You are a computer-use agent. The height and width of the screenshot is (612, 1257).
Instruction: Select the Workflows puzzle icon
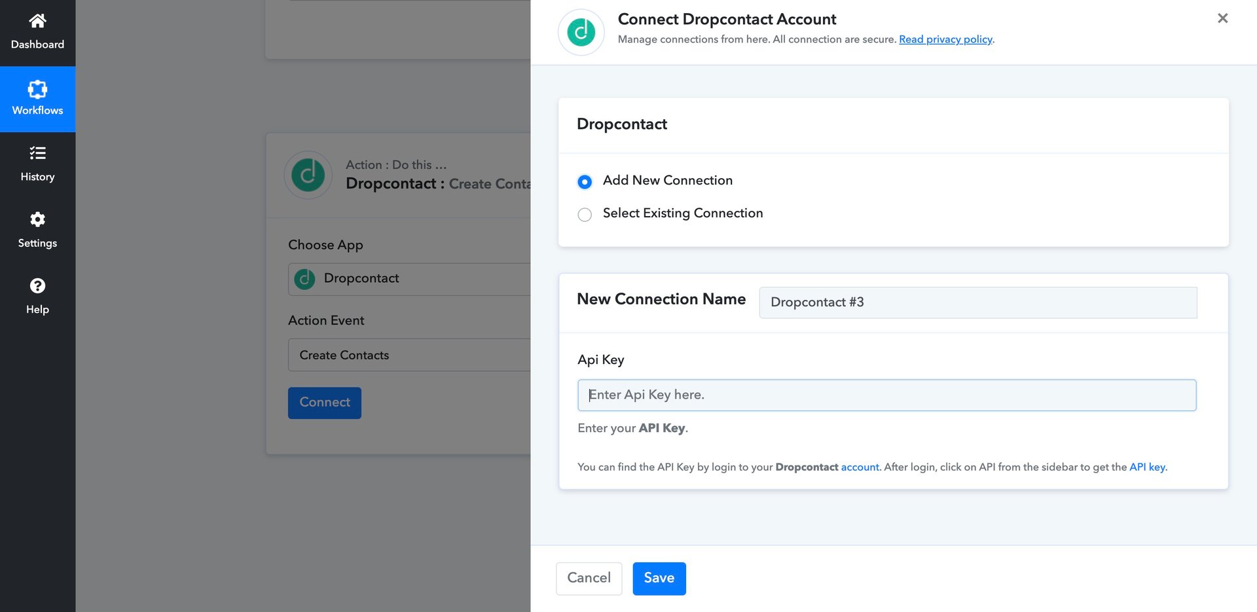37,89
